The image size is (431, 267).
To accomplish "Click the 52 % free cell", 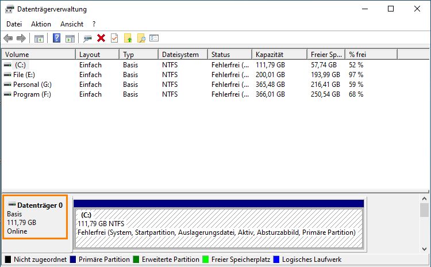I will (356, 65).
